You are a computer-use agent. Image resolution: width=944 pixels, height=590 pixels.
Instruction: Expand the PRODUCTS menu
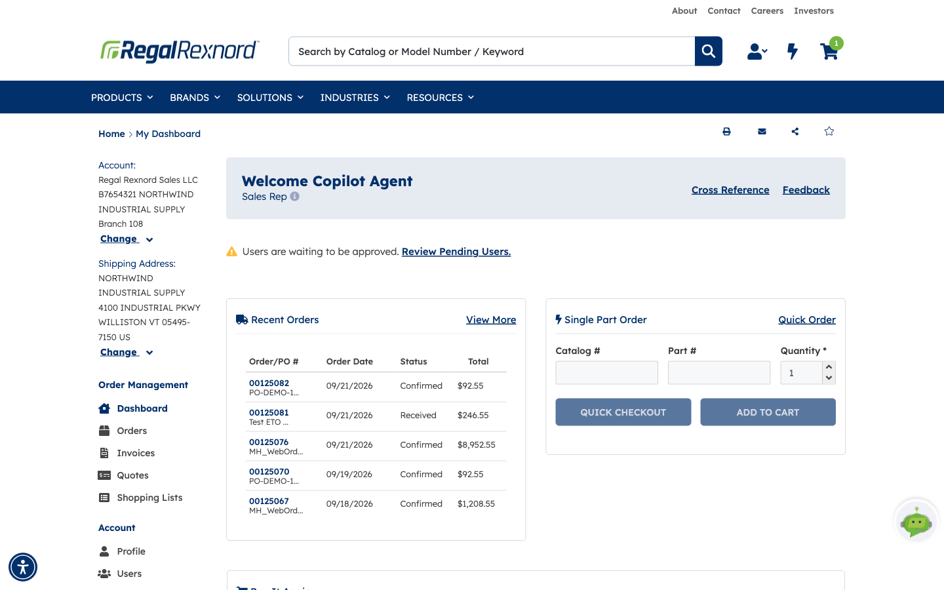click(x=122, y=97)
